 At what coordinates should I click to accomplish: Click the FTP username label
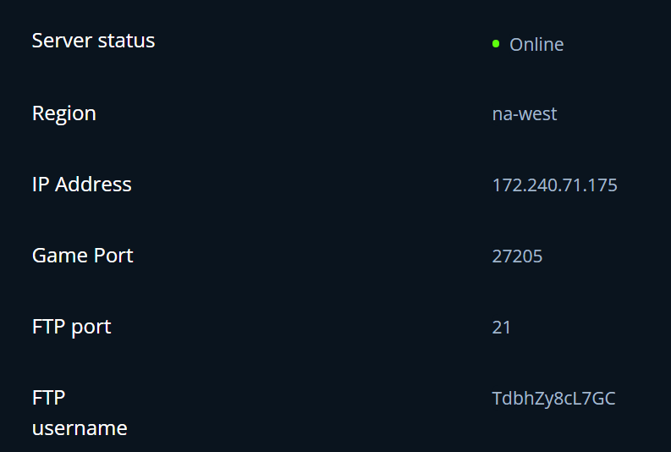pyautogui.click(x=80, y=413)
